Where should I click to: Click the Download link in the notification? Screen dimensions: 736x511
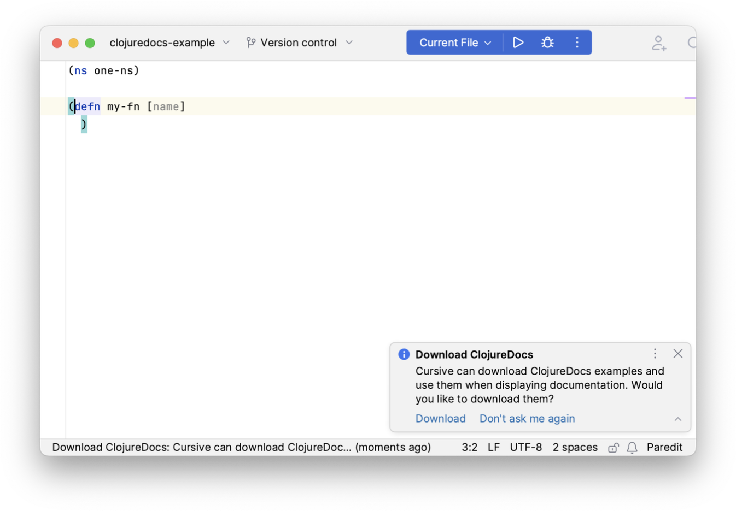click(441, 419)
